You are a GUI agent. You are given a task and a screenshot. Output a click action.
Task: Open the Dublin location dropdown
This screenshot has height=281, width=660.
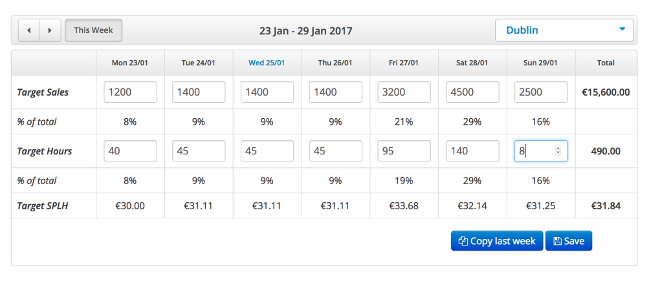coord(564,30)
